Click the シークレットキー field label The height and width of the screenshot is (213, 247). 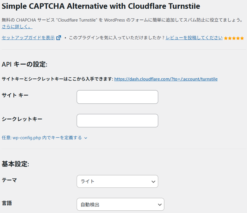pyautogui.click(x=22, y=119)
